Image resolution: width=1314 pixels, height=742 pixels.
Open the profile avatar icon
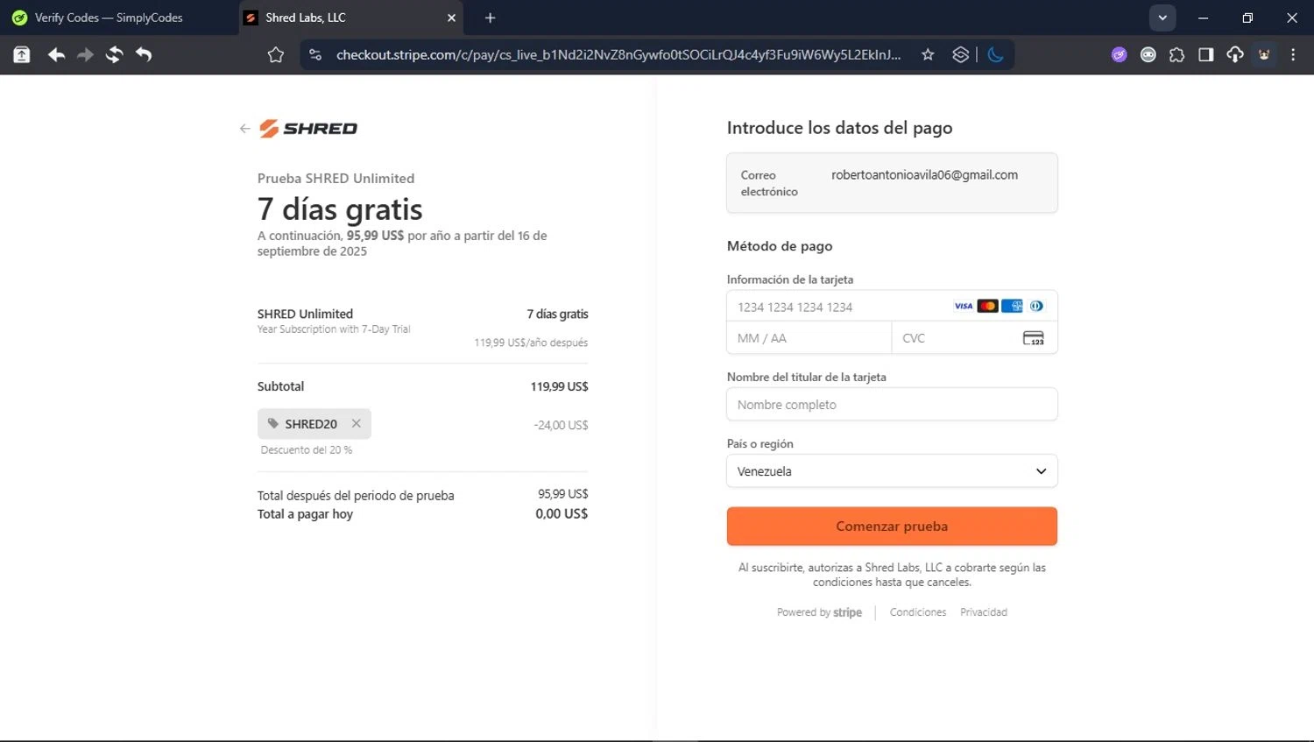click(x=1264, y=54)
